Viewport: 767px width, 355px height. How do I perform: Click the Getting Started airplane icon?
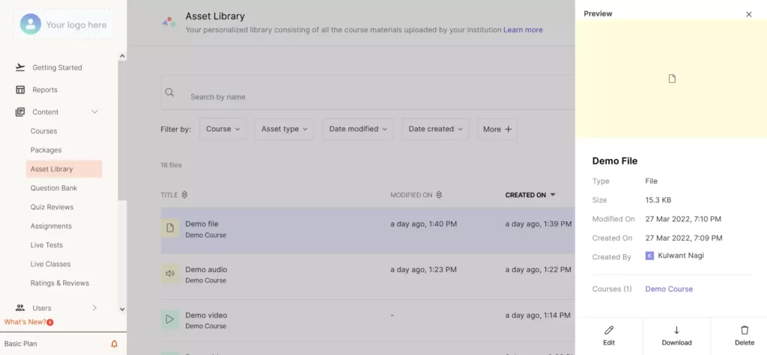[x=20, y=67]
